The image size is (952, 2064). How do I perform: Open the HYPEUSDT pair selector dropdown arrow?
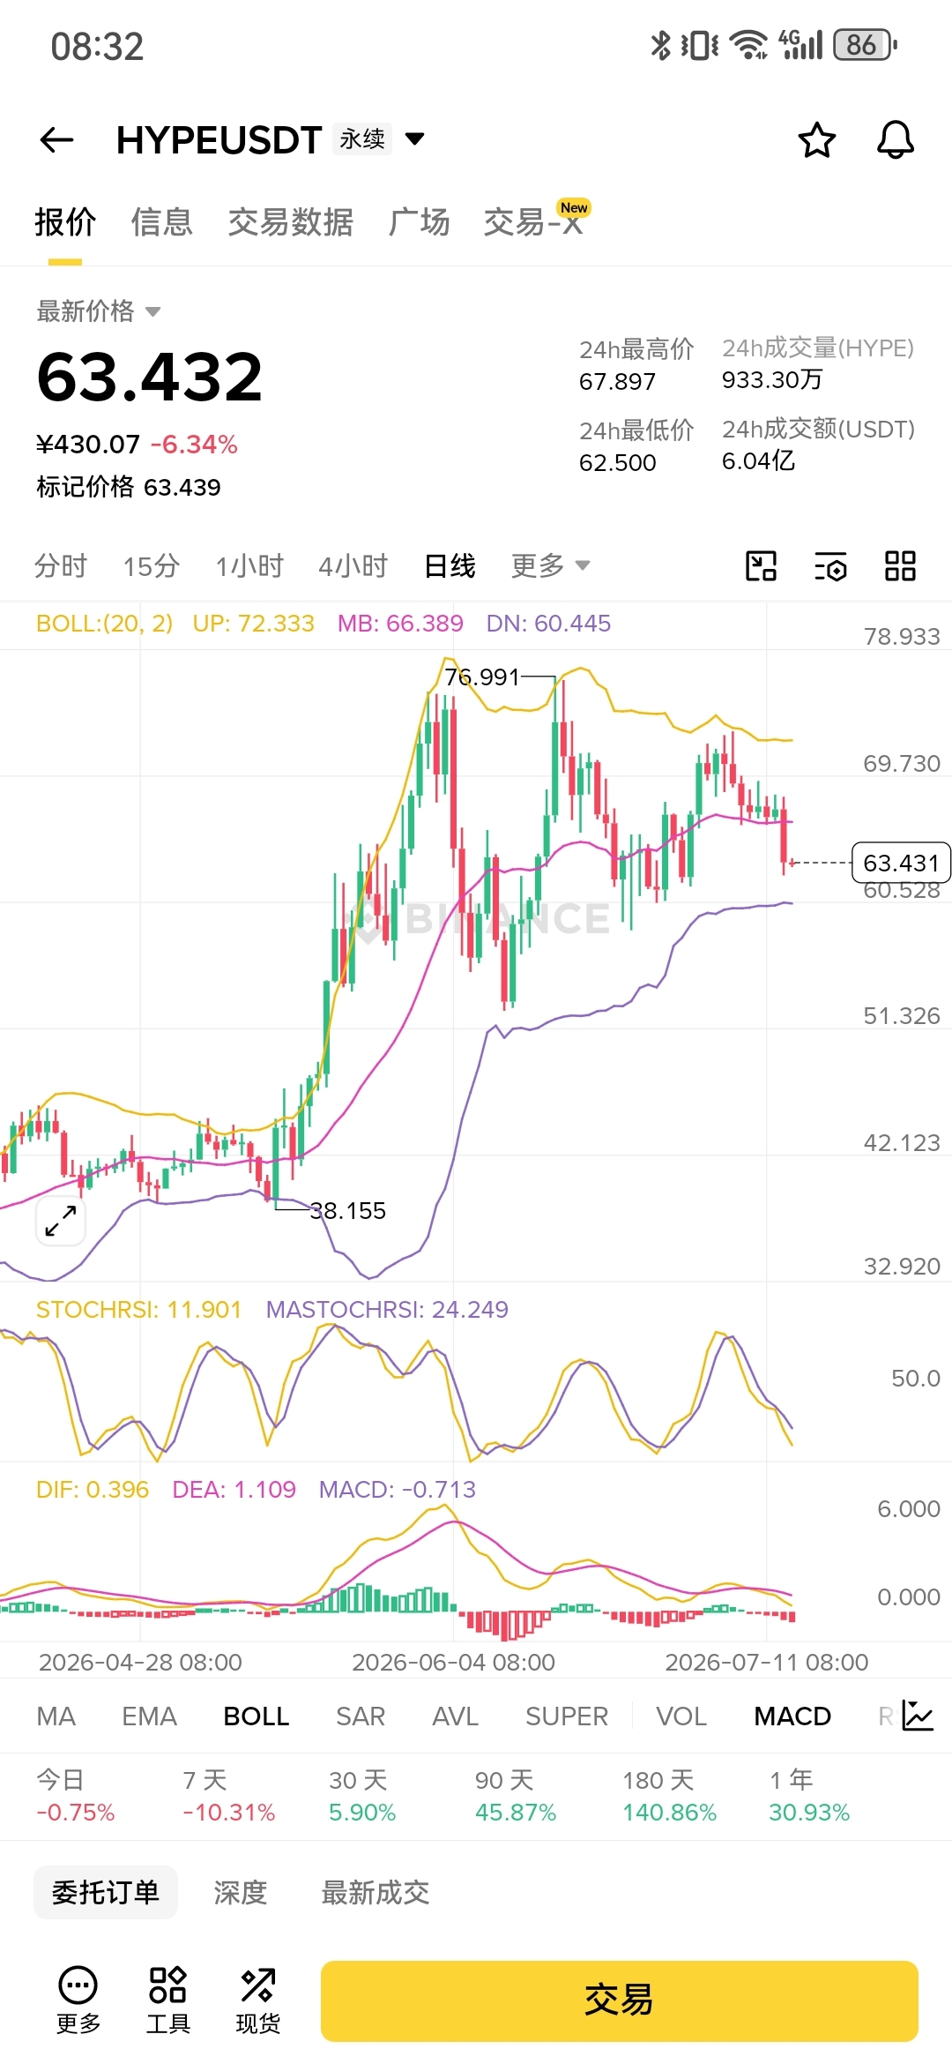tap(414, 138)
